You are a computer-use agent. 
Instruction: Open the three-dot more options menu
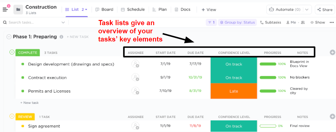click(332, 22)
